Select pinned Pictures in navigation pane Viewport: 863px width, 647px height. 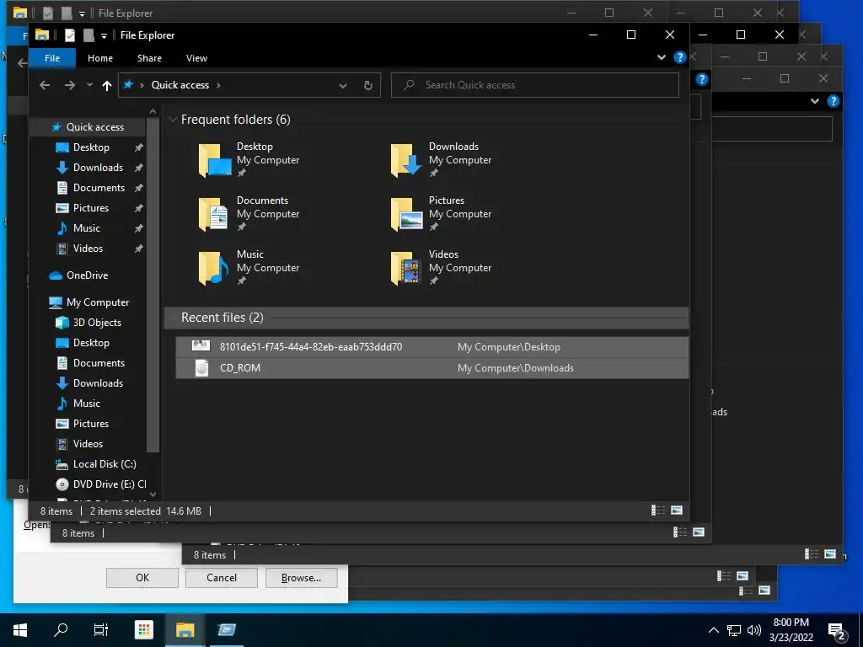91,208
